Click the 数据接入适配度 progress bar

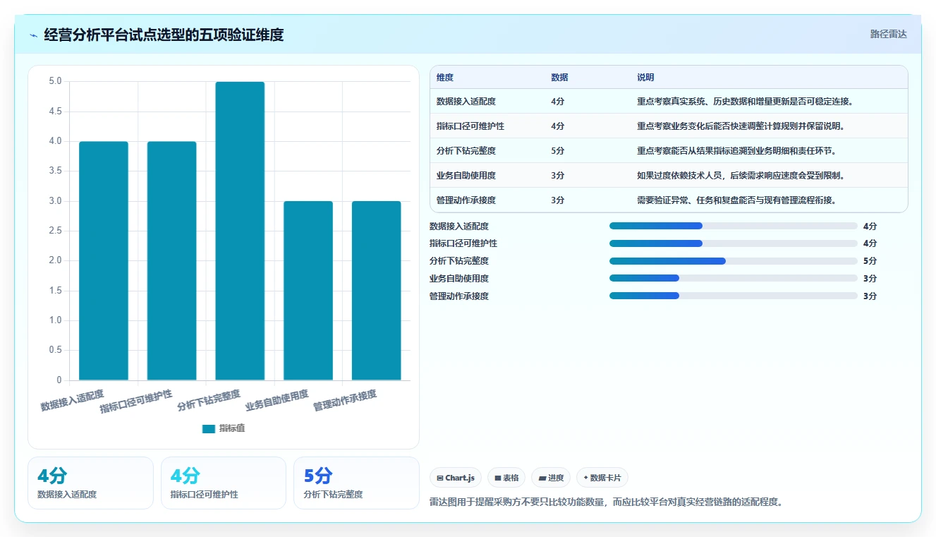tap(734, 226)
